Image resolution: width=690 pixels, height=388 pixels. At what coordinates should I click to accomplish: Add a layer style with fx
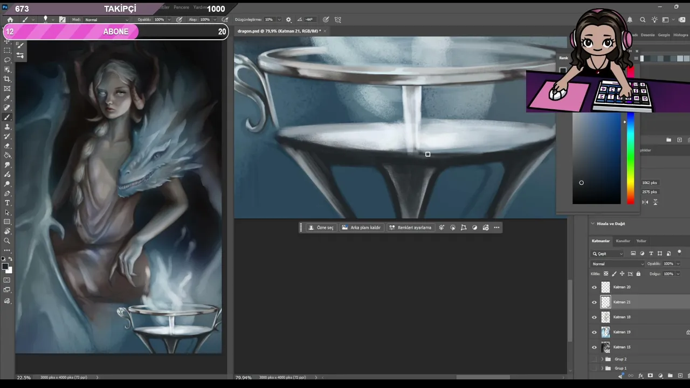pyautogui.click(x=640, y=376)
